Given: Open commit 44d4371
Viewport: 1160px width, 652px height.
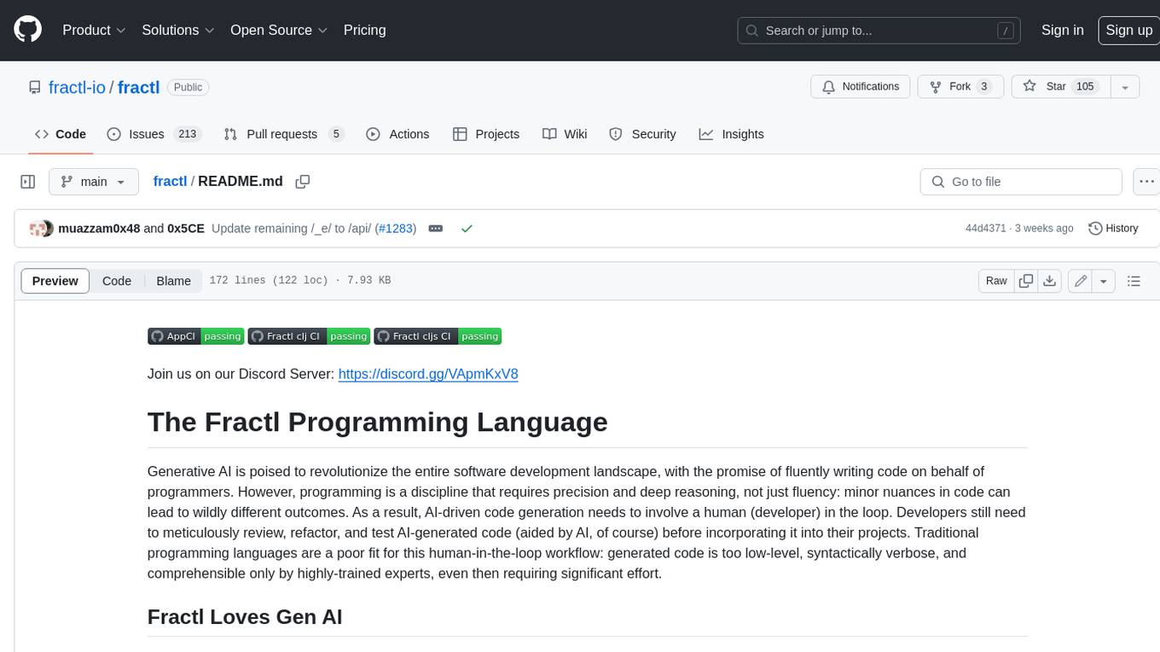Looking at the screenshot, I should pyautogui.click(x=985, y=229).
